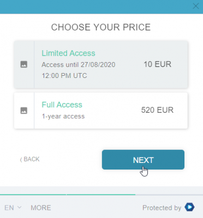The height and width of the screenshot is (218, 203).
Task: Open the MORE menu
Action: click(41, 208)
